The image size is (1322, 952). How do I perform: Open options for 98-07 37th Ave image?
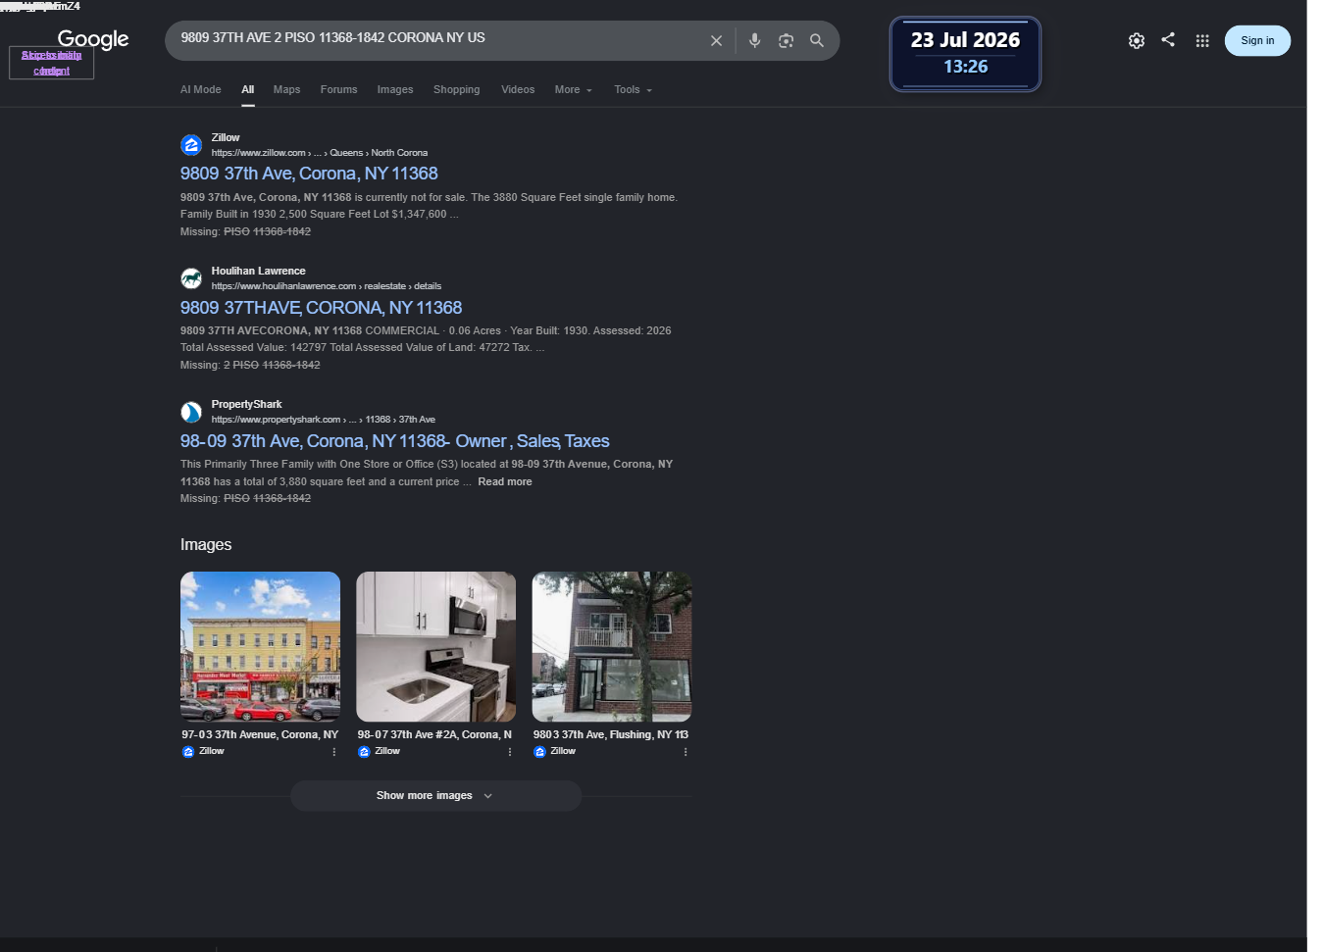510,752
